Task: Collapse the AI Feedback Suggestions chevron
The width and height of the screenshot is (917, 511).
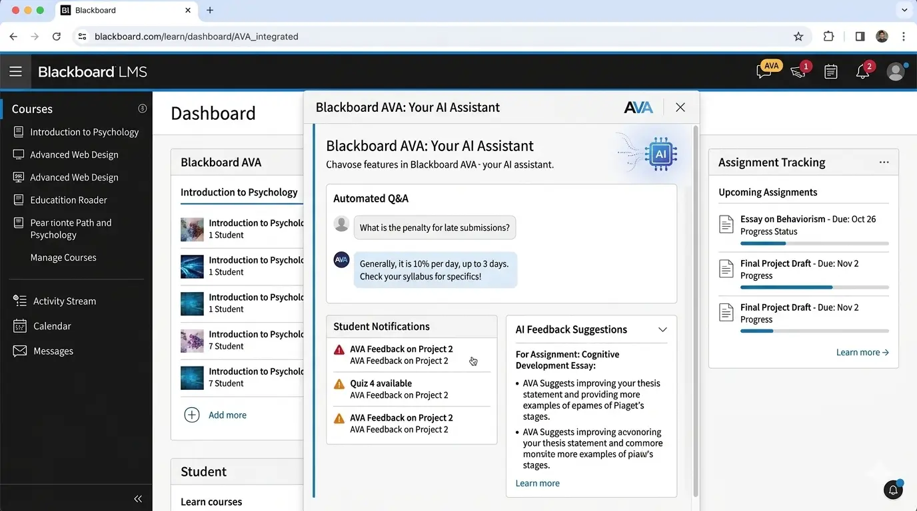Action: tap(662, 329)
